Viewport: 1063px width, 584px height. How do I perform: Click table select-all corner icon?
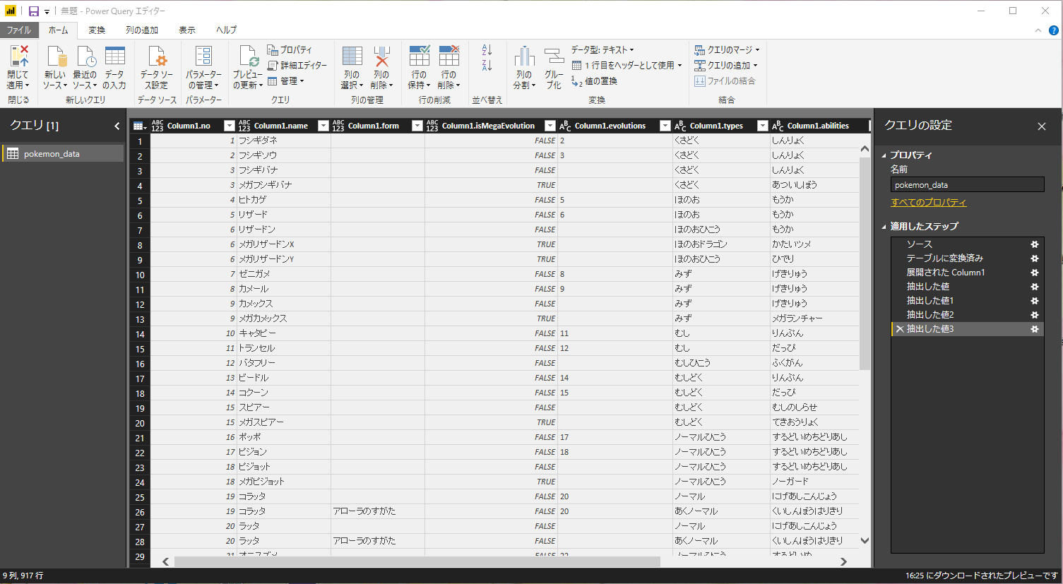[139, 126]
